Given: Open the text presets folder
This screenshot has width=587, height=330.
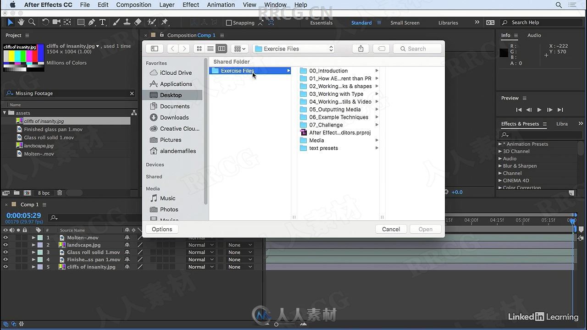Looking at the screenshot, I should pos(339,148).
